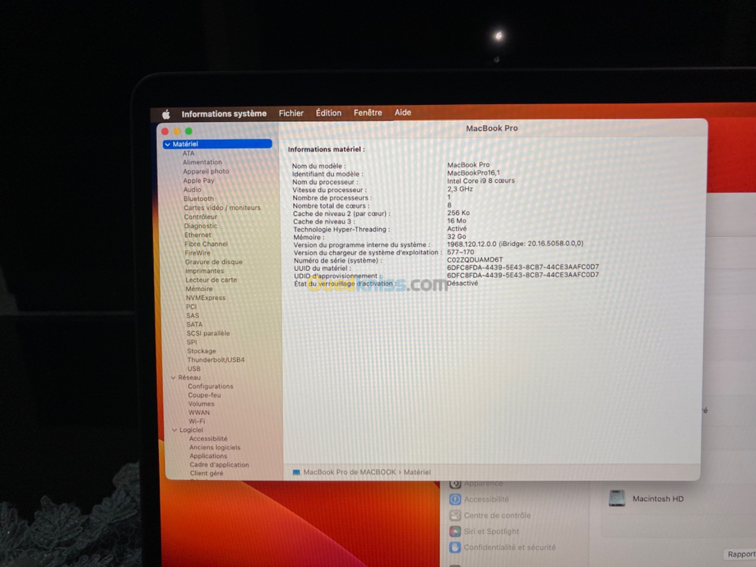Open Confidentialité et sécurité in Settings window
756x567 pixels.
510,548
